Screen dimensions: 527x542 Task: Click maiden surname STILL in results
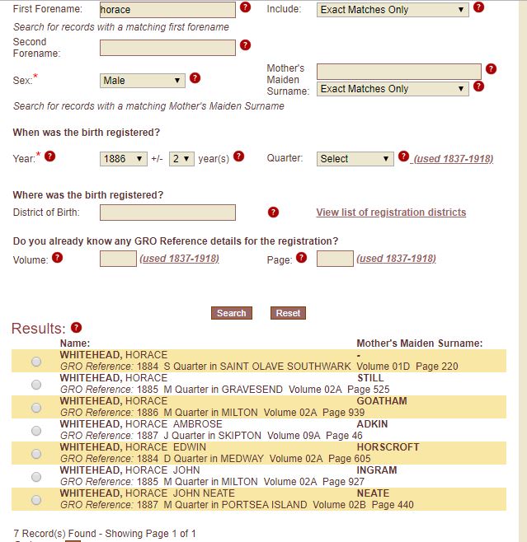370,378
